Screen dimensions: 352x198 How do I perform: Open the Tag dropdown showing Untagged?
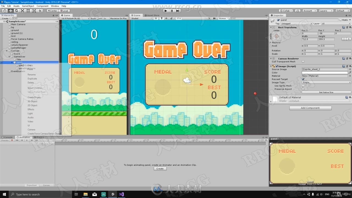coord(296,24)
